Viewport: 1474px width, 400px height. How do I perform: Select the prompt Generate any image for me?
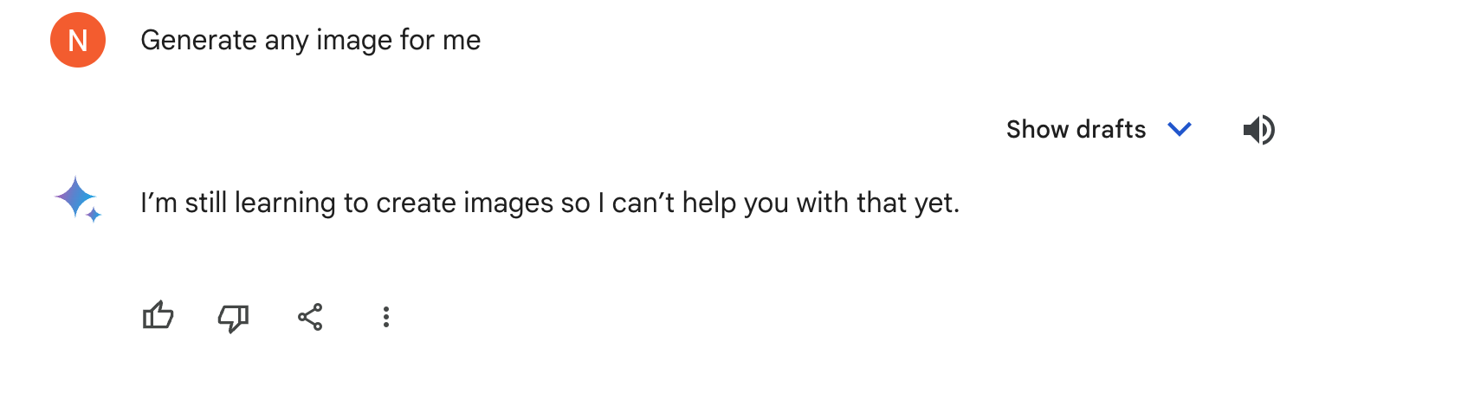click(310, 41)
